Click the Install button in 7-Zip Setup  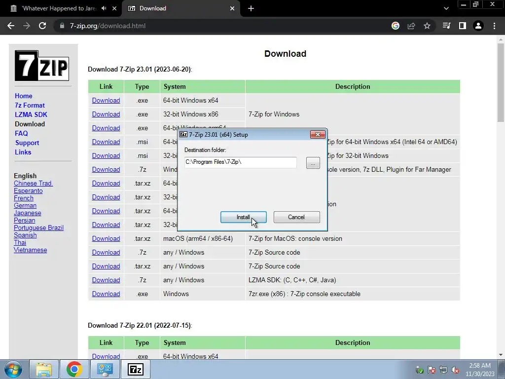(243, 217)
